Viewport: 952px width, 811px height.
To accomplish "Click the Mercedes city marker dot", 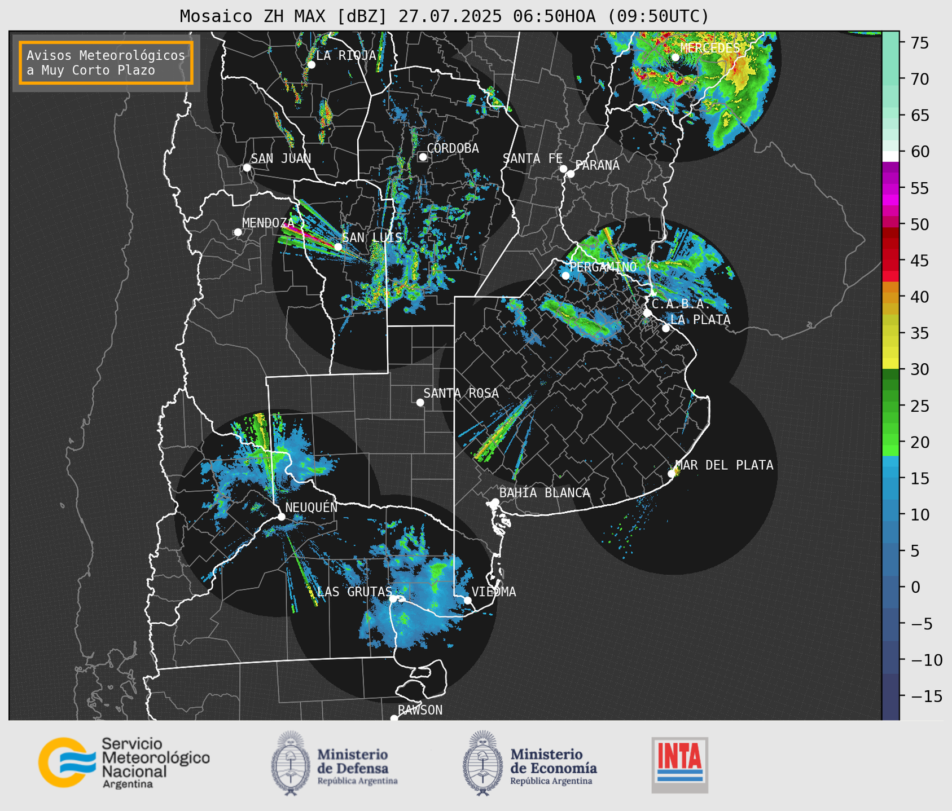I will [x=675, y=58].
